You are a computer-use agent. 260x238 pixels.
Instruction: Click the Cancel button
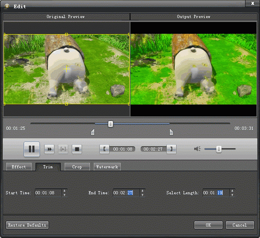240,225
